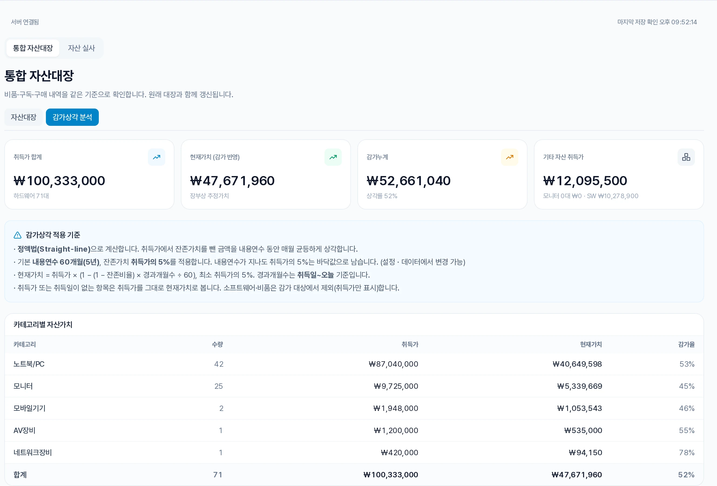Screen dimensions: 717x486
Task: Select the AV장비 category row
Action: click(354, 430)
